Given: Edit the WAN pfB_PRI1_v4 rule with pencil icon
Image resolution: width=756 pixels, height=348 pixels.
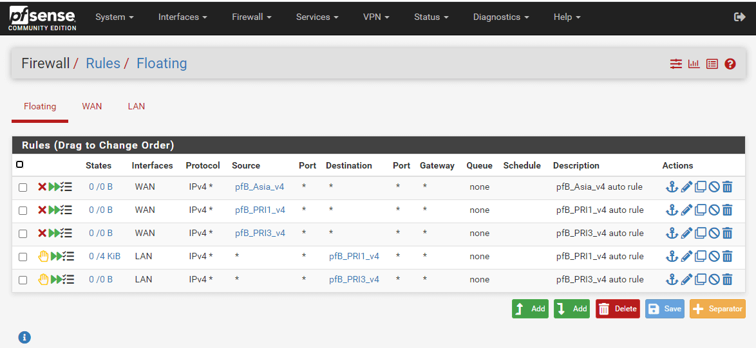Looking at the screenshot, I should (x=686, y=210).
